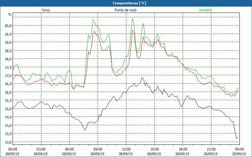Click the 21:00 time axis label
This screenshot has width=252, height=157.
[211, 149]
